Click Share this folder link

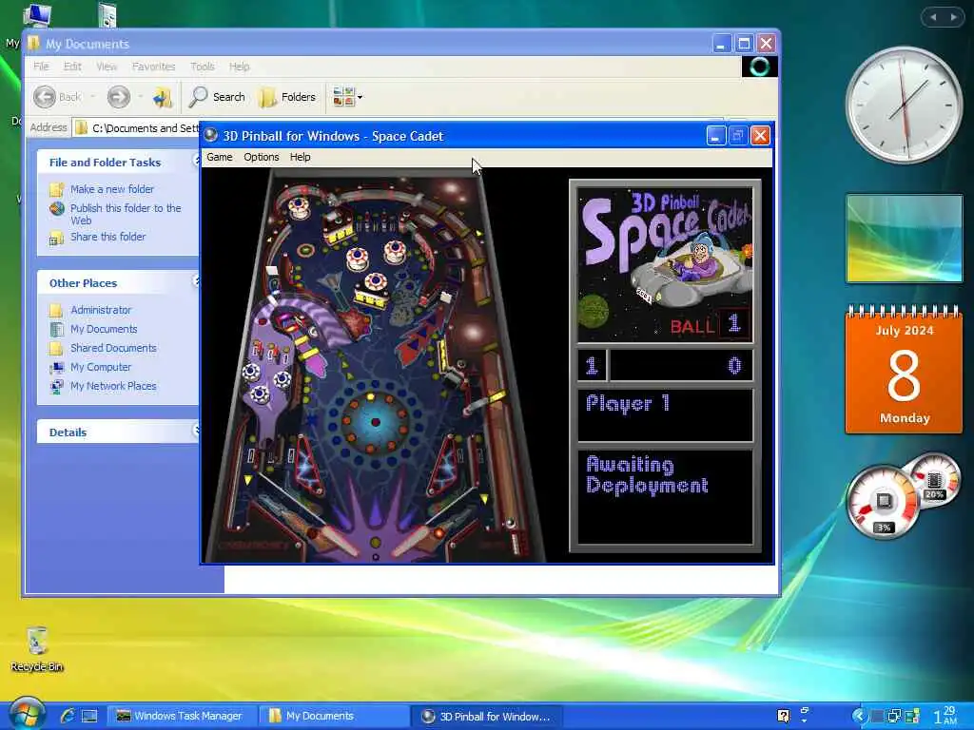[x=107, y=237]
